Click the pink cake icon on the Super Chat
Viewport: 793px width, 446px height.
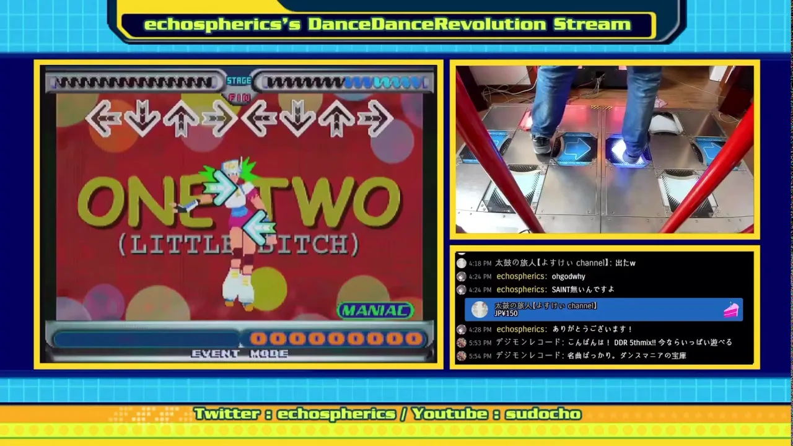point(731,310)
